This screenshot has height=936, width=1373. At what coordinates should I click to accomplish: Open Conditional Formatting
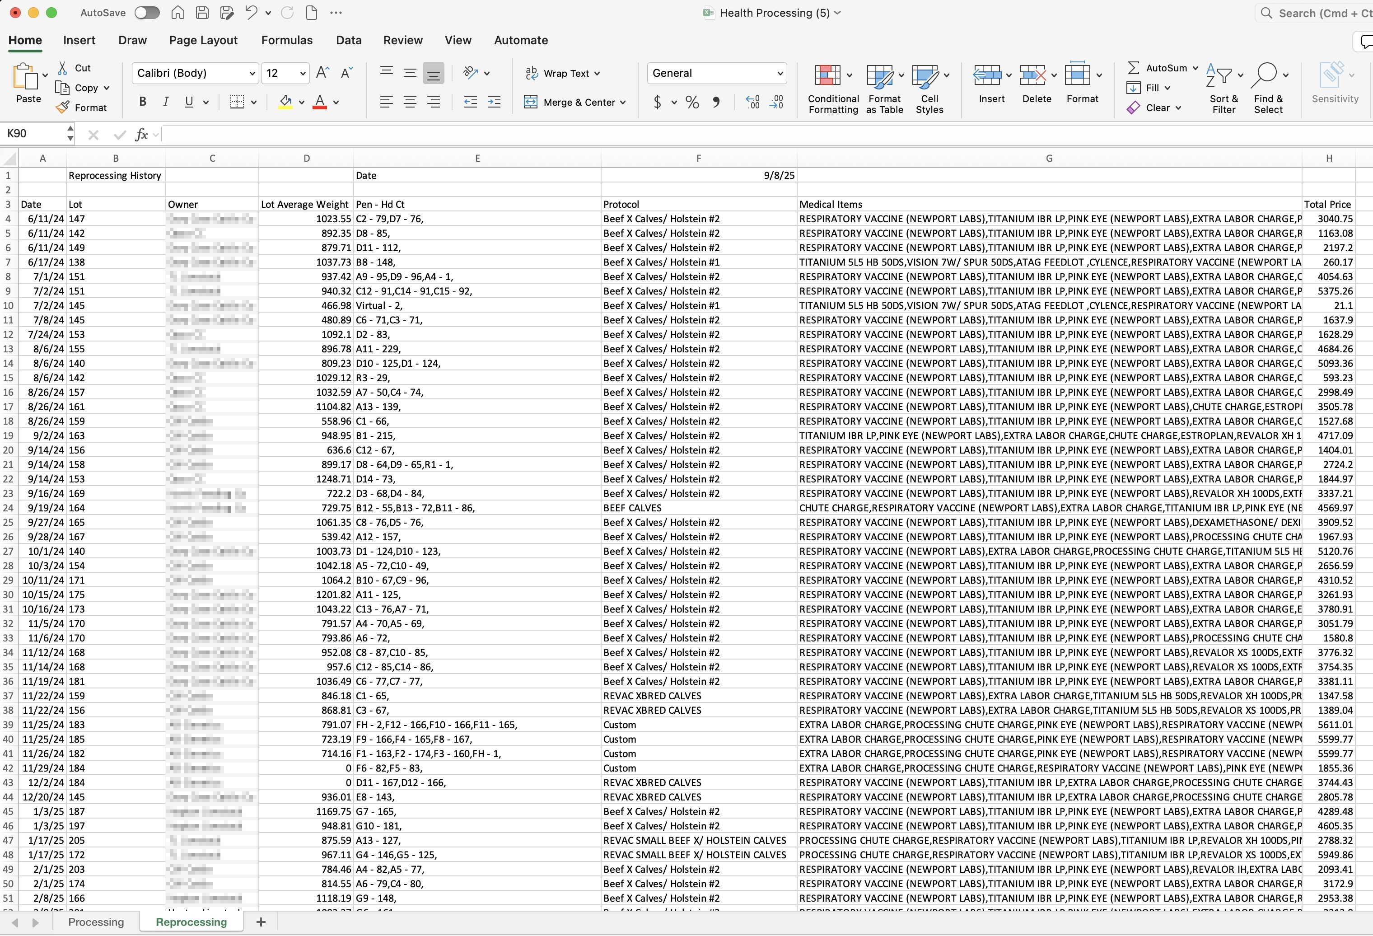click(x=833, y=89)
